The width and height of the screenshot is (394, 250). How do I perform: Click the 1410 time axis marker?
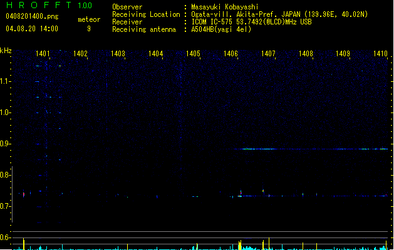click(x=380, y=54)
